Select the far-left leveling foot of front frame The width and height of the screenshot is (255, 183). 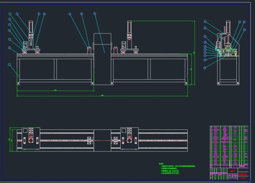[x=19, y=84]
